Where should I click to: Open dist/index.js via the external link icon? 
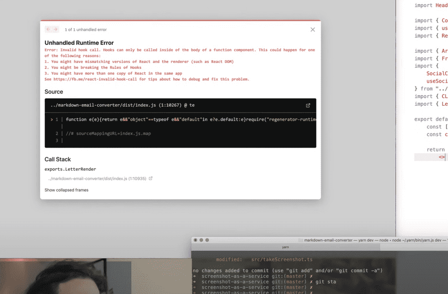[308, 106]
